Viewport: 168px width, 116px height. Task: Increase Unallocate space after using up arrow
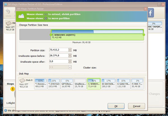click(x=70, y=60)
